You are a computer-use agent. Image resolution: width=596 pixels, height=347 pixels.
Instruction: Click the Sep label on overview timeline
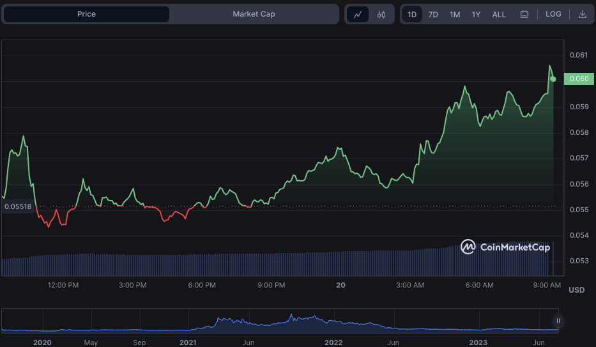coord(139,343)
